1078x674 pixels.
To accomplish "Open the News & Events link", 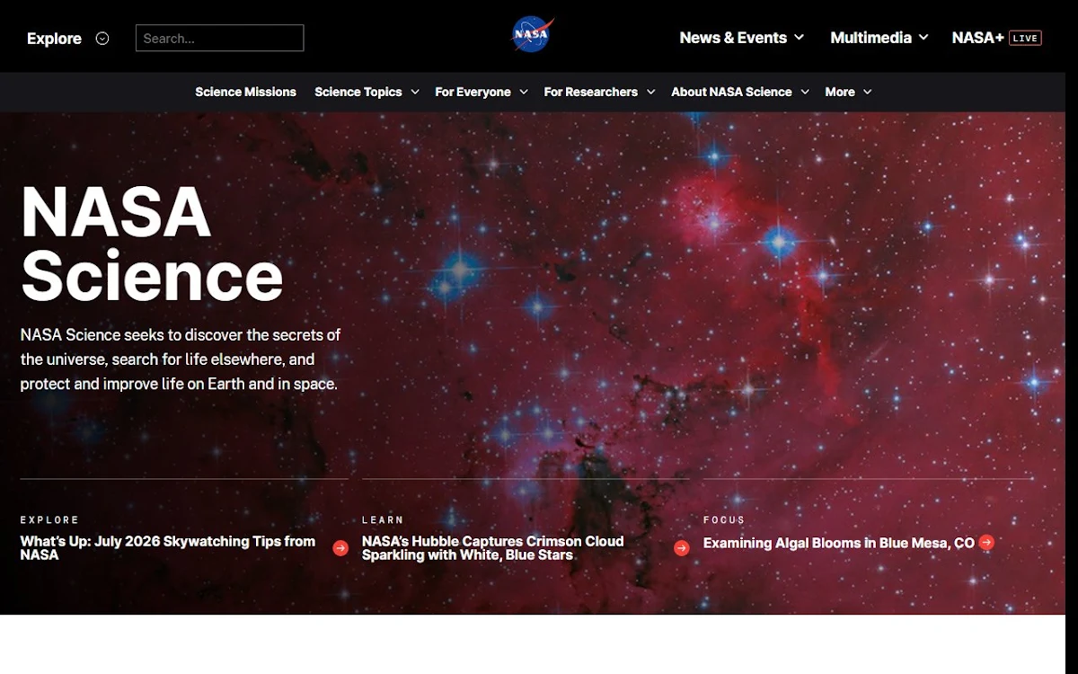I will [733, 38].
